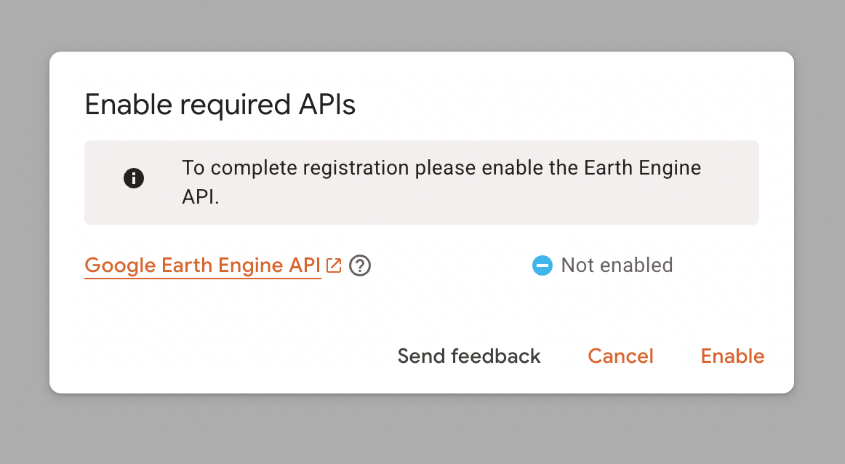
Task: Click Cancel to dismiss the dialog
Action: [x=620, y=356]
